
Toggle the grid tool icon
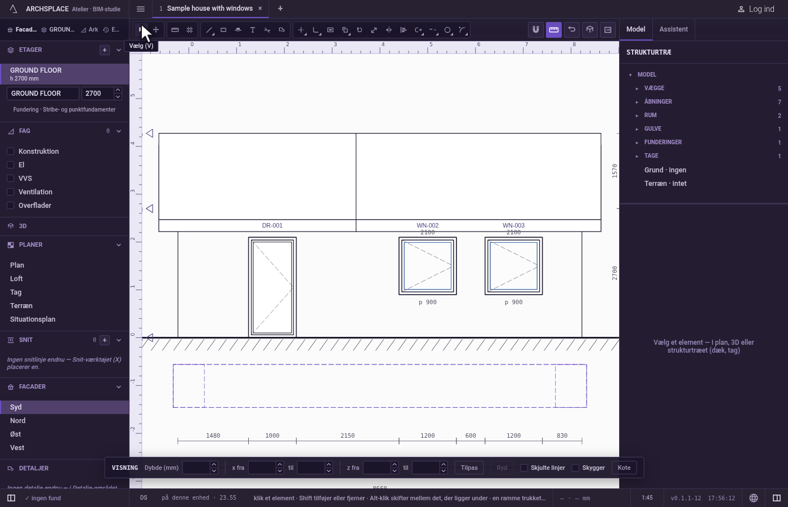[x=190, y=30]
